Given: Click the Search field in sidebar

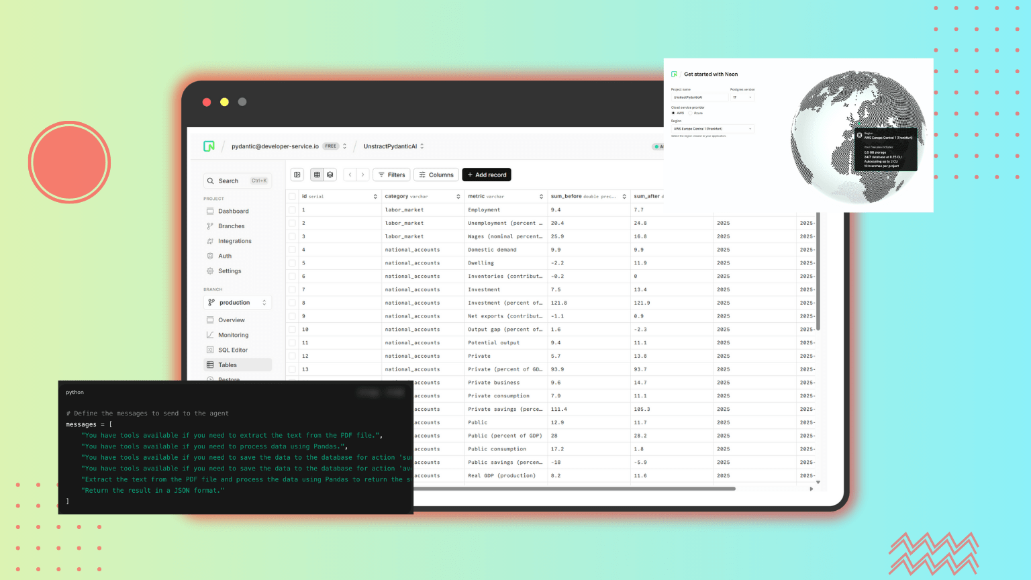Looking at the screenshot, I should coord(238,181).
